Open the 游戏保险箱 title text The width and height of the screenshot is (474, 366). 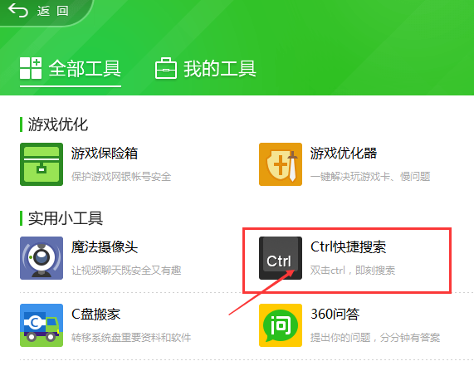pos(105,154)
